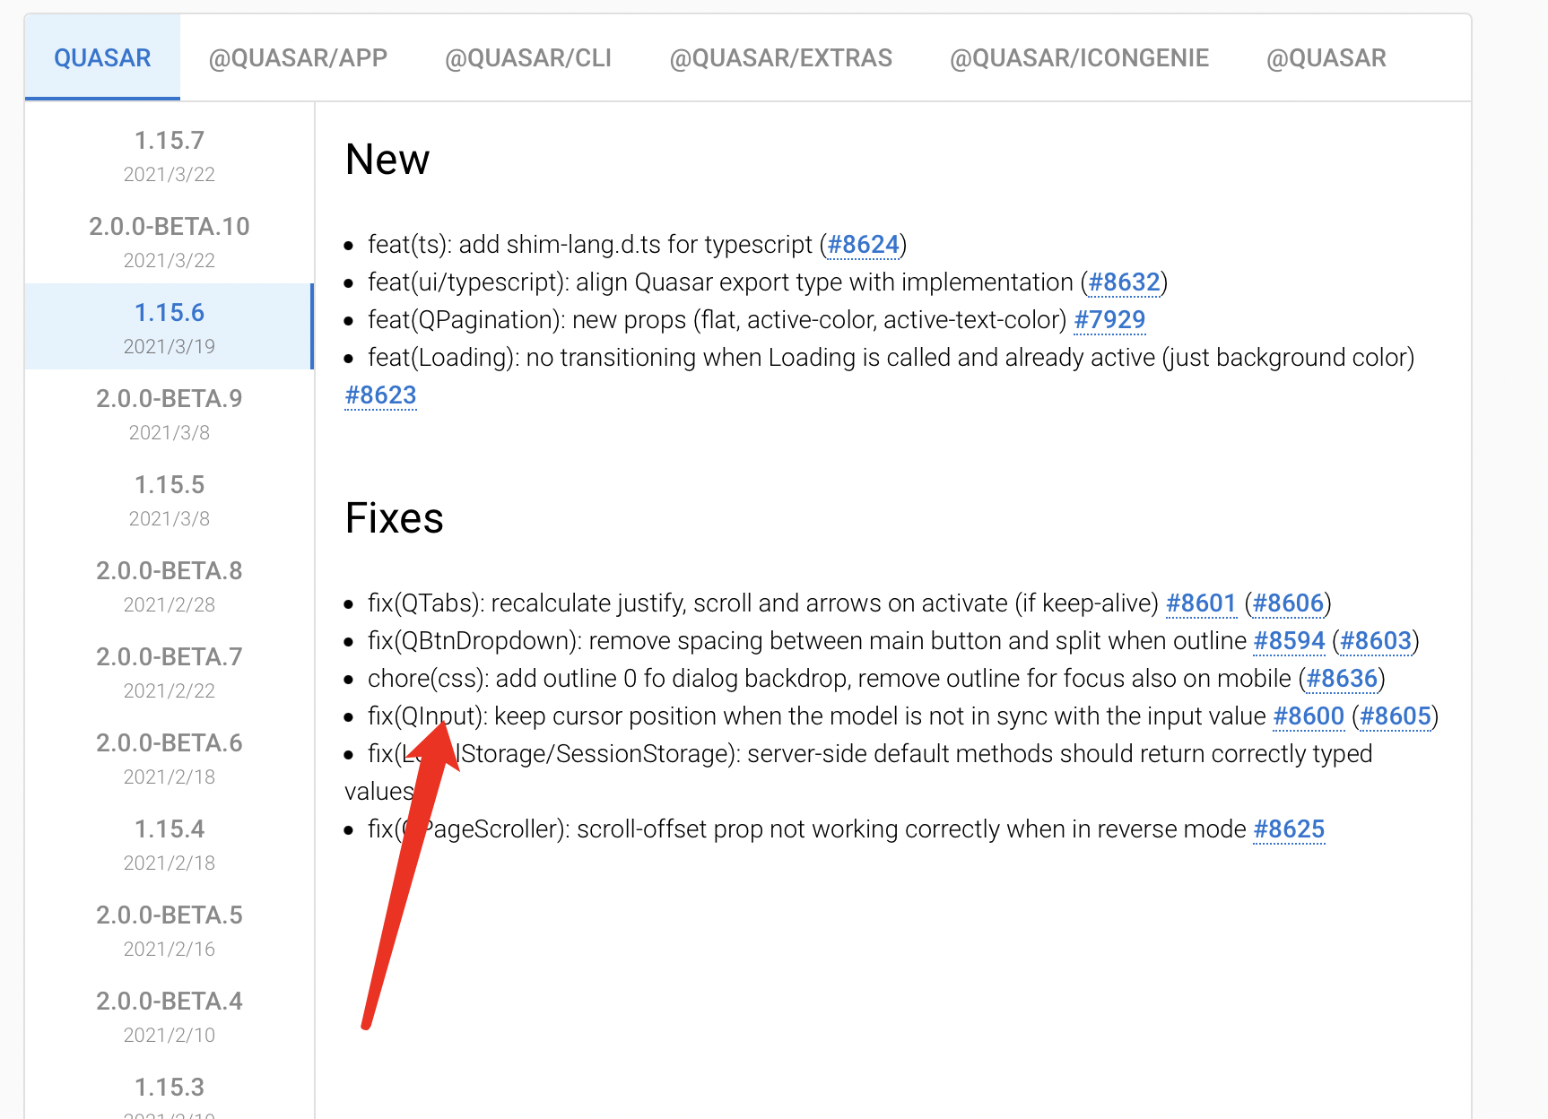Select version 1.15.7 in the sidebar
Screen dimensions: 1548x1119
(169, 140)
